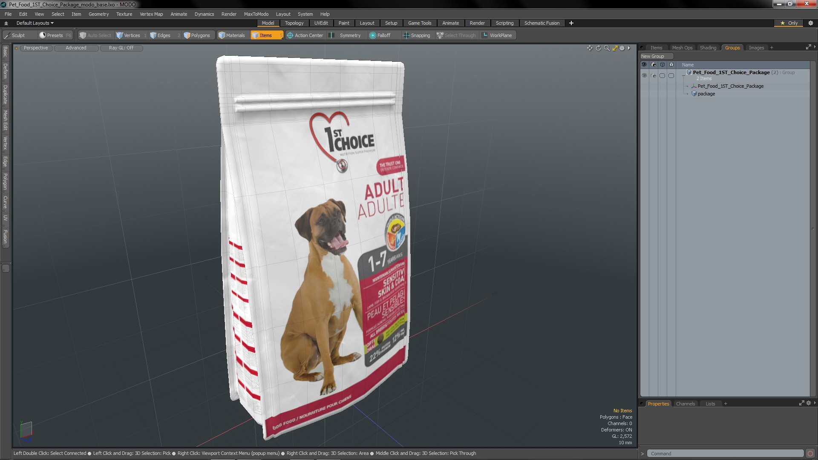The image size is (818, 460).
Task: Expand the Groups panel side arrow
Action: click(815, 47)
